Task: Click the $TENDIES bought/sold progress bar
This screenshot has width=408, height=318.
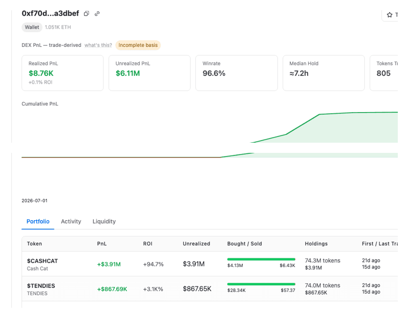Action: [x=261, y=284]
